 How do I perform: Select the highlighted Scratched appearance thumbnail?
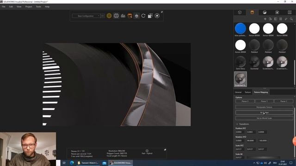click(240, 79)
